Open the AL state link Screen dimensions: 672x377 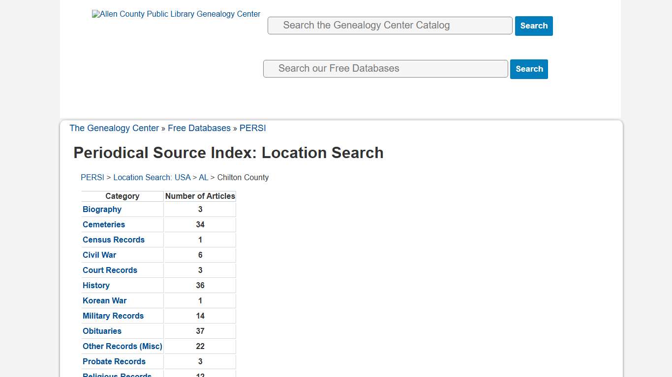click(x=203, y=177)
